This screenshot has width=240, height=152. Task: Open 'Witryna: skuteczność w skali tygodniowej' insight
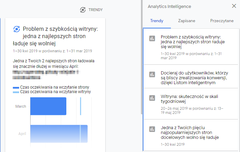coord(191,104)
